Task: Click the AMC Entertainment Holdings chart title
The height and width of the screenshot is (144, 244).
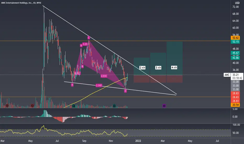Action: (21, 3)
